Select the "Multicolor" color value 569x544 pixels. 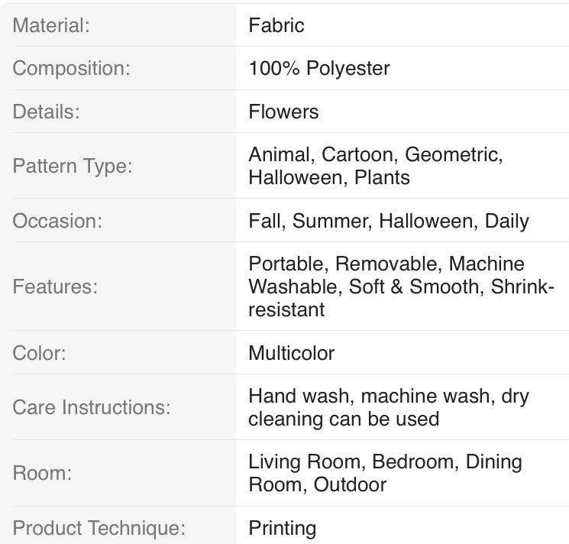tap(292, 353)
